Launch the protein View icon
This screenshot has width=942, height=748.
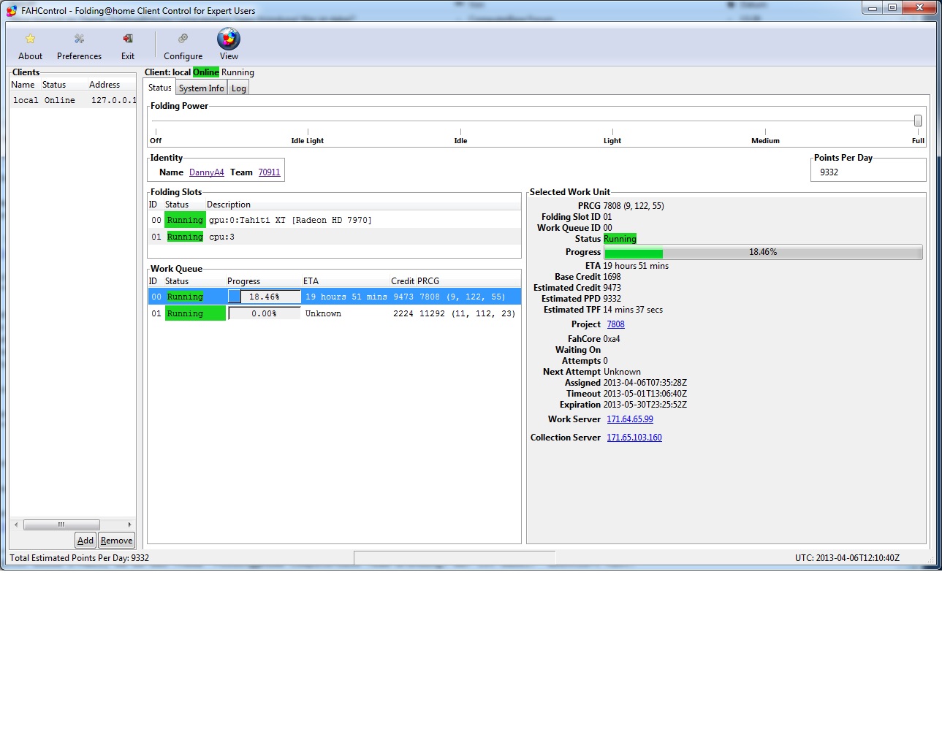tap(229, 39)
